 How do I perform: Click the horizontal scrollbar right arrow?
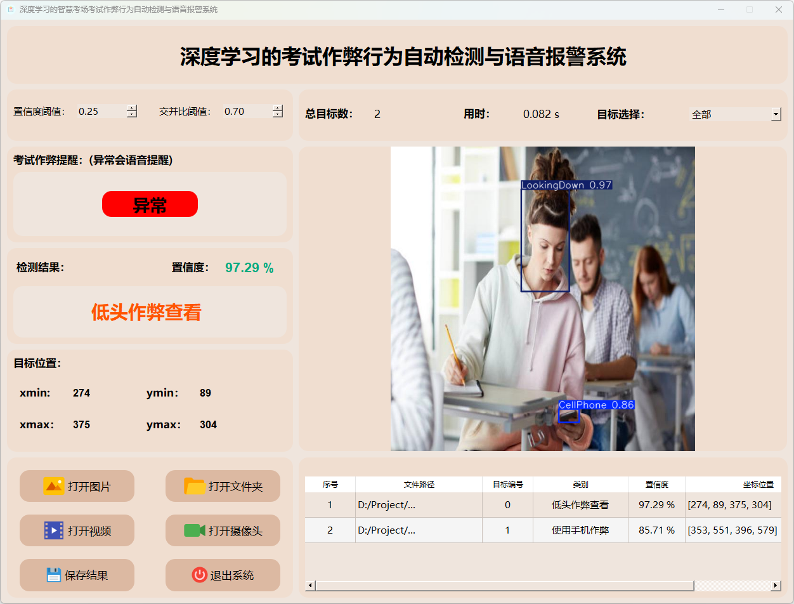click(x=776, y=585)
